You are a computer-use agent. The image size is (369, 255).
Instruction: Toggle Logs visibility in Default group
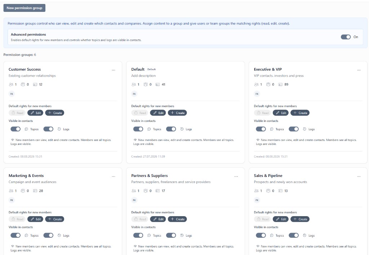tap(171, 129)
